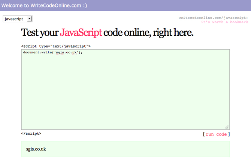Click the run code link

coord(216,134)
